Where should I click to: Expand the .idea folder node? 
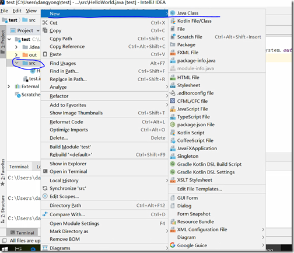16,47
